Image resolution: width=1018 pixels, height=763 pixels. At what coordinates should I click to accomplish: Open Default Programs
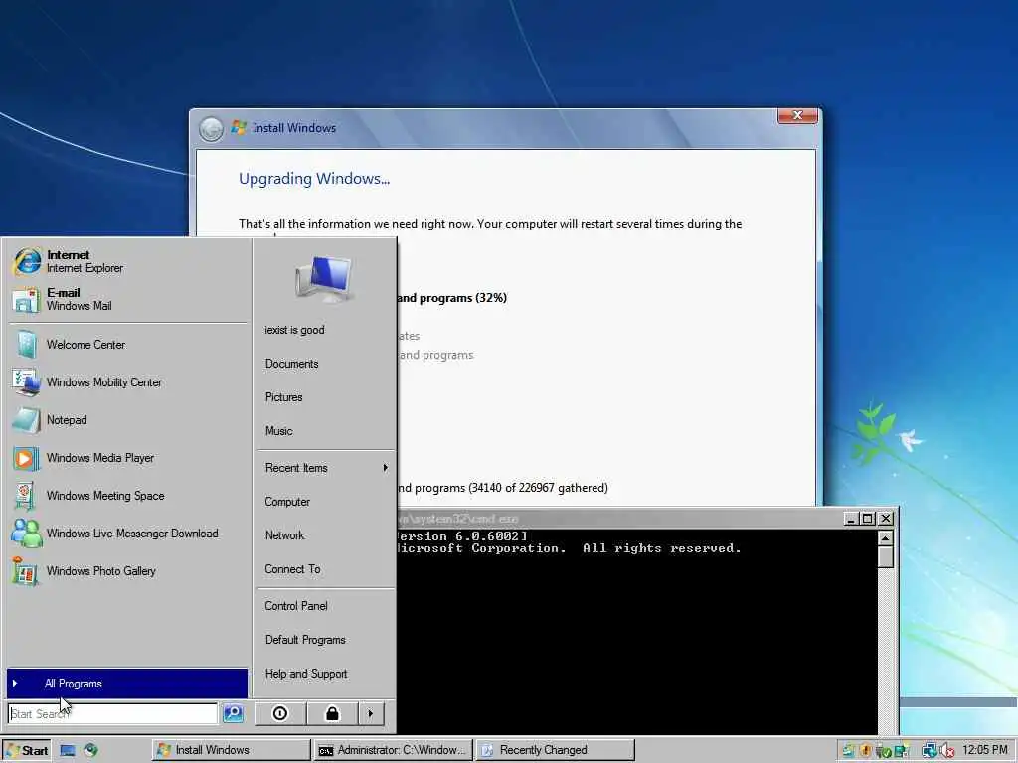[325, 640]
